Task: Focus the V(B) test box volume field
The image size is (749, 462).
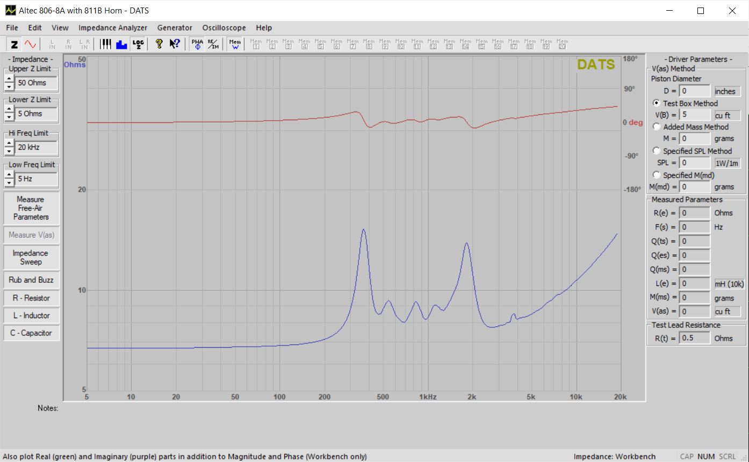Action: (x=695, y=114)
